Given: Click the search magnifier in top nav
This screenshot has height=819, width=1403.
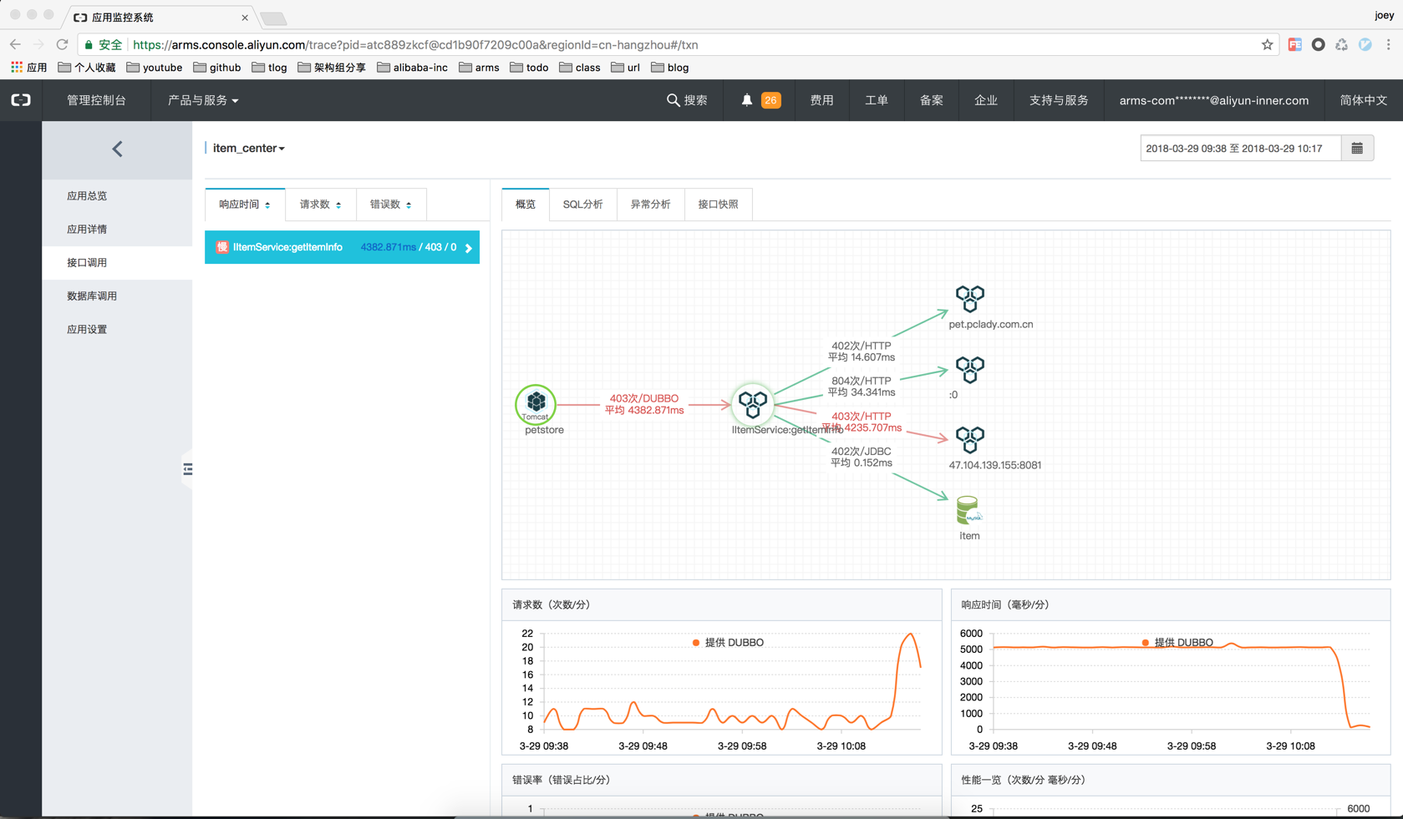Looking at the screenshot, I should pyautogui.click(x=673, y=100).
